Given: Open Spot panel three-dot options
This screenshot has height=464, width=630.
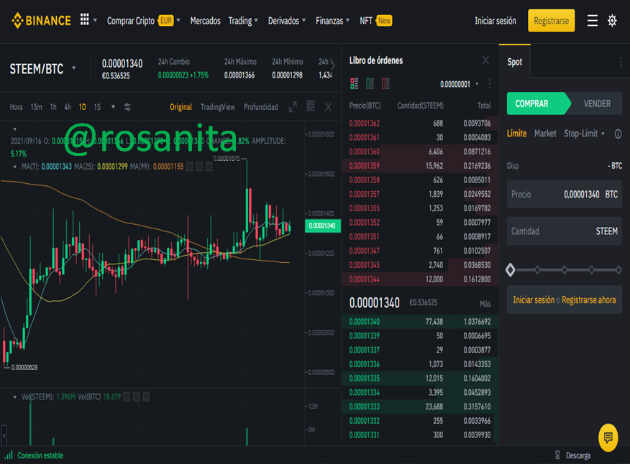Looking at the screenshot, I should tap(621, 62).
